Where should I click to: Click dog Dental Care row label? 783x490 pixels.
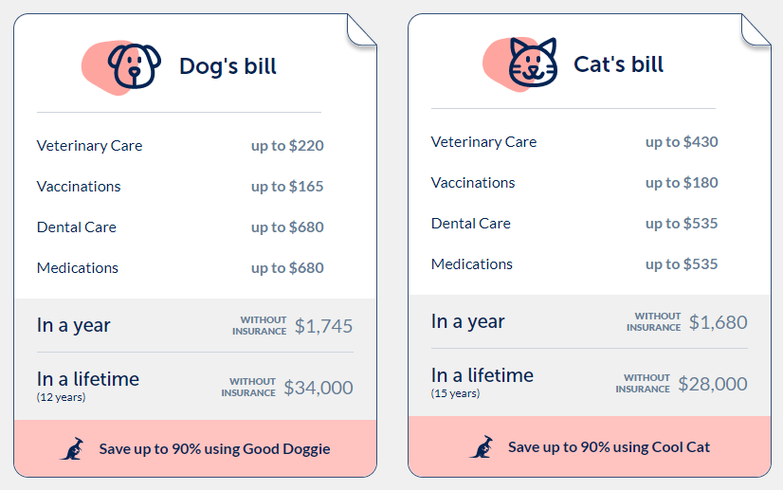click(x=77, y=227)
